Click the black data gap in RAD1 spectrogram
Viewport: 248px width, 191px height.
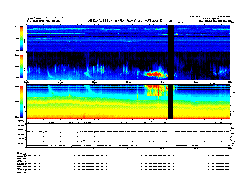click(x=171, y=66)
